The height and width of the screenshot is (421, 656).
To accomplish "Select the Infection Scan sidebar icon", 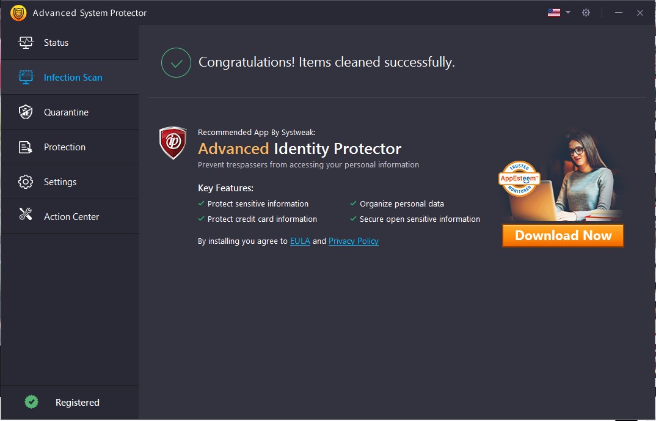I will [x=26, y=77].
